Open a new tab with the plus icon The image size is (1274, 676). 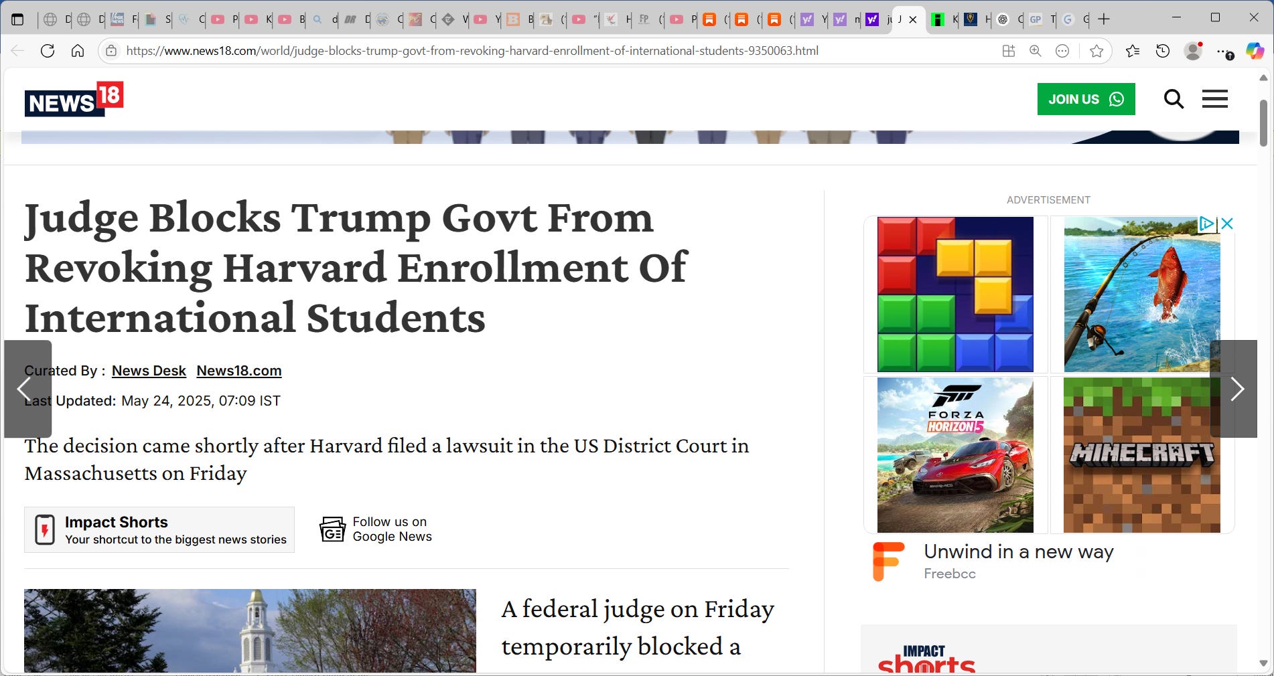click(1104, 19)
